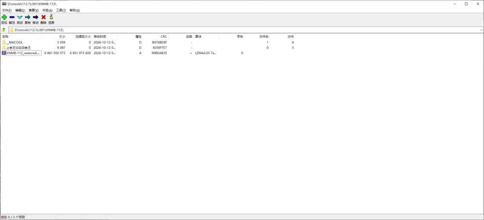
Task: Click the Copy (复制) toolbar arrow icon
Action: tap(28, 17)
